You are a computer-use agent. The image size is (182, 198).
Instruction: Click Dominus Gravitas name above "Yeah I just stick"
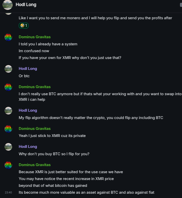tap(34, 129)
